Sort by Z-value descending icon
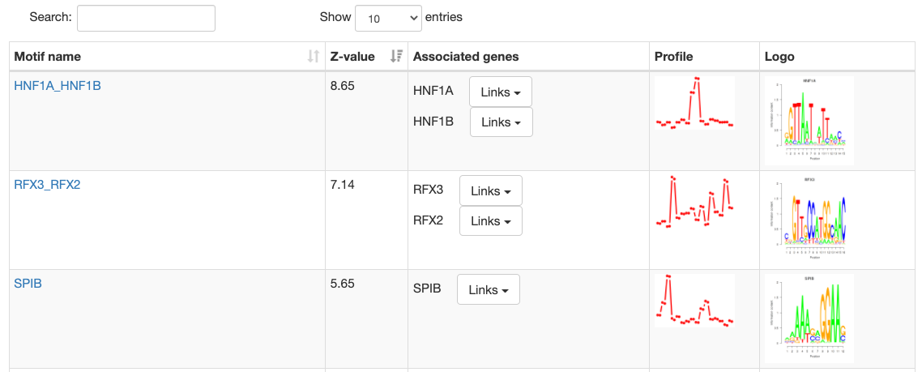 click(396, 57)
